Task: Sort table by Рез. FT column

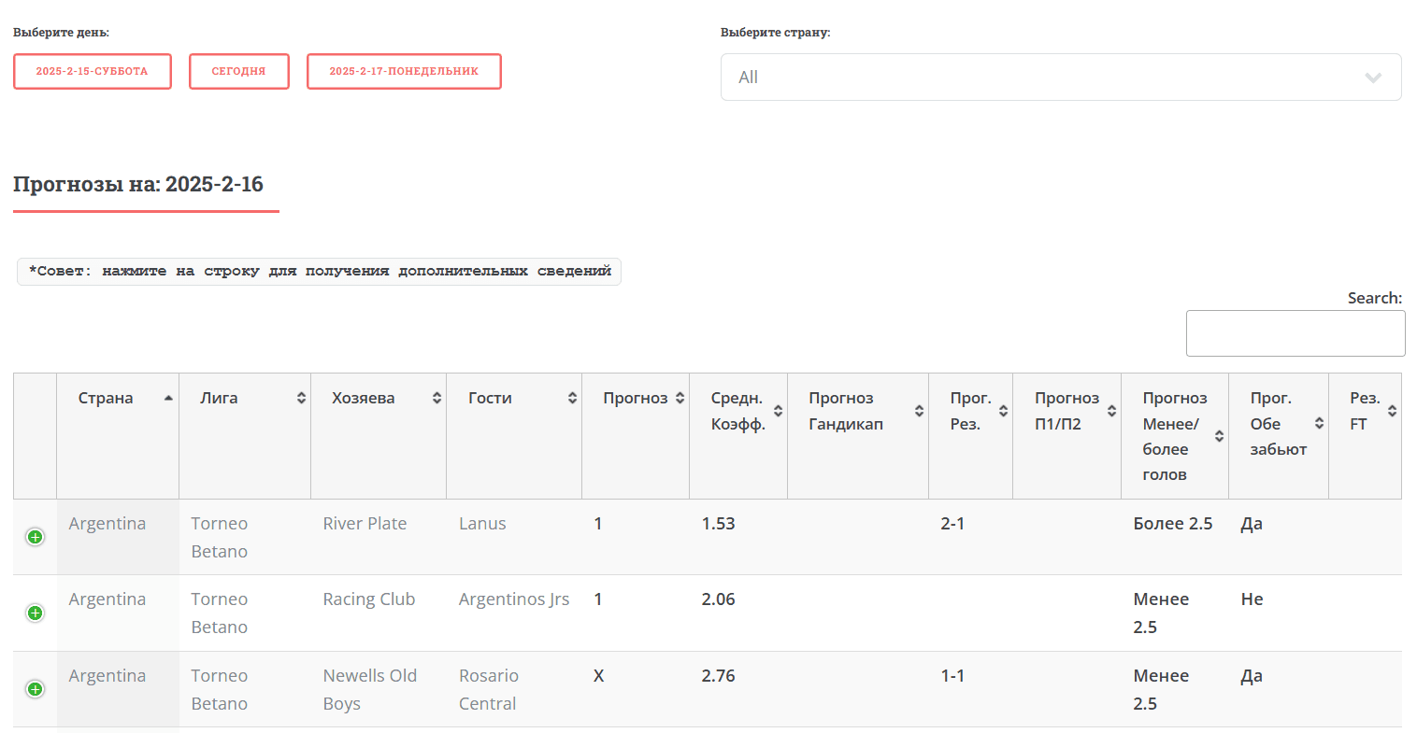Action: (1366, 436)
